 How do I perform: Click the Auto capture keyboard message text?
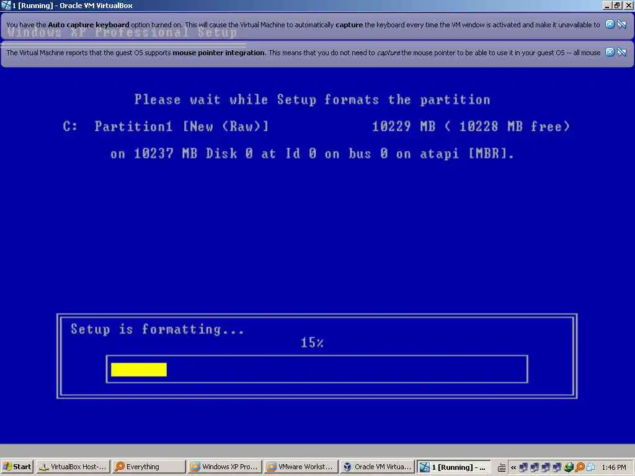click(303, 25)
